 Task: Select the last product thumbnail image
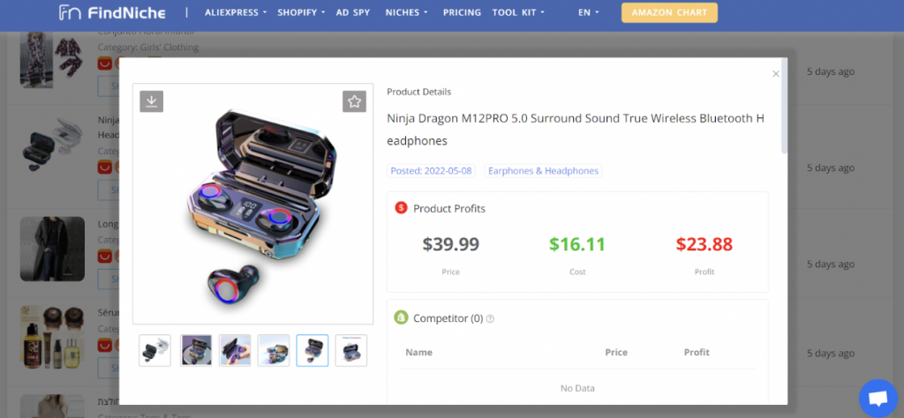pyautogui.click(x=351, y=350)
